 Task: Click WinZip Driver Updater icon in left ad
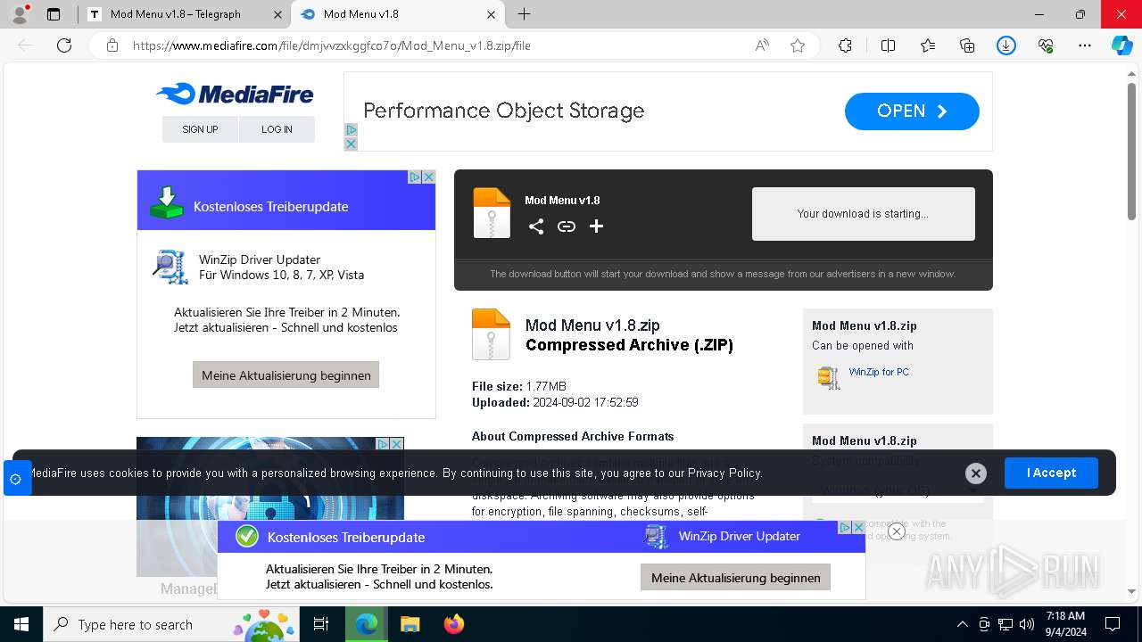(170, 267)
